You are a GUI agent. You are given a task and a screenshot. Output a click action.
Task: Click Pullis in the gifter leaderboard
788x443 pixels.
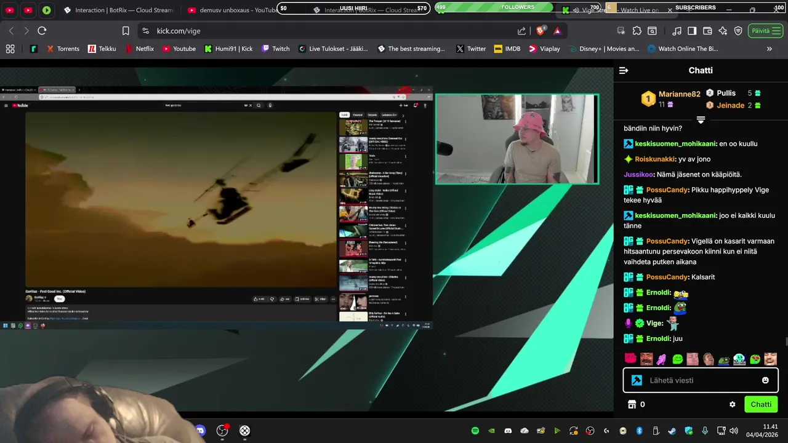[726, 93]
